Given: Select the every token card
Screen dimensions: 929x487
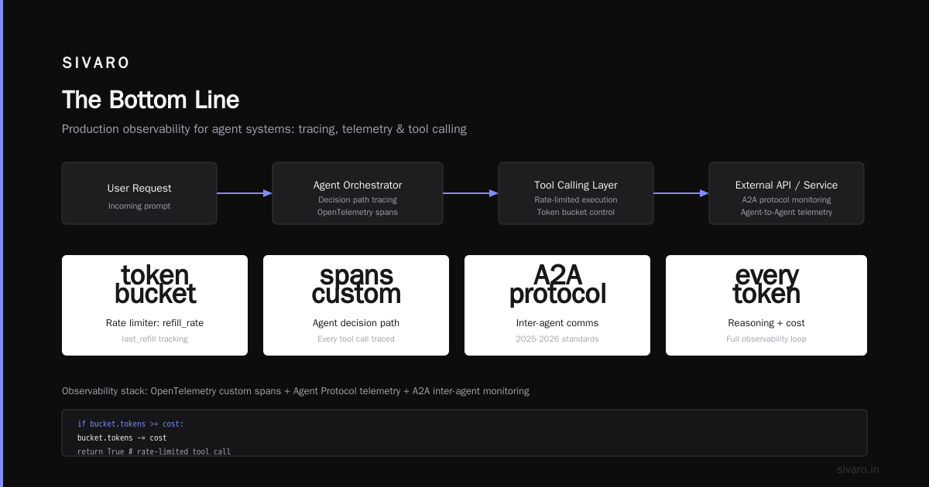Looking at the screenshot, I should click(766, 305).
